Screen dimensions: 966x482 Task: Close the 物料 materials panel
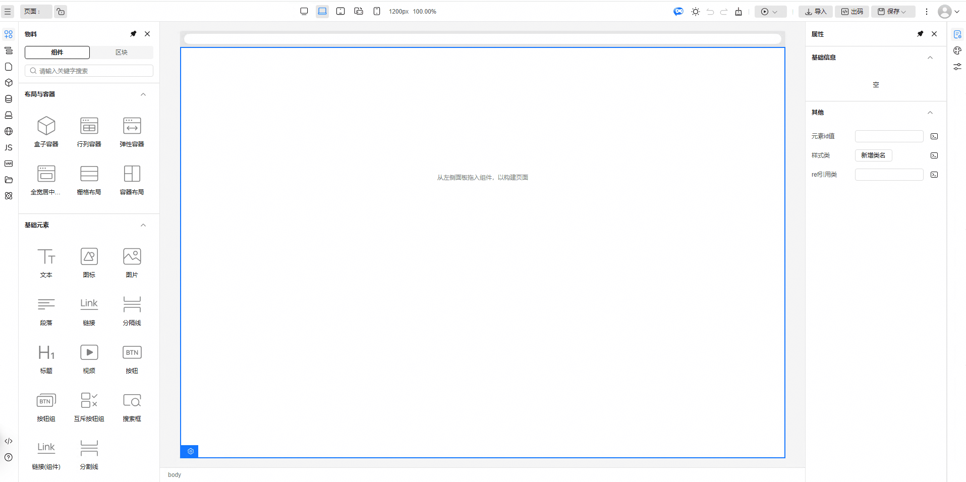point(147,34)
